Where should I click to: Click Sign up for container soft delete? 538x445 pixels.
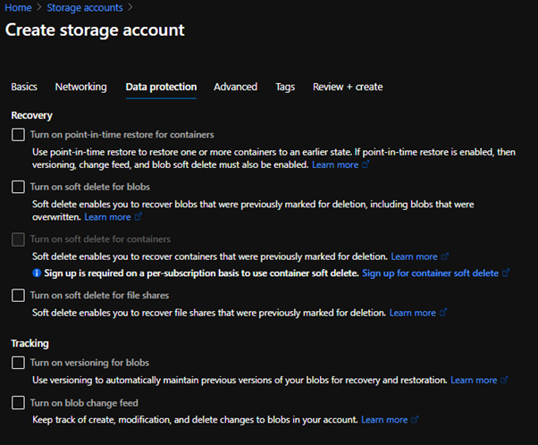[x=430, y=273]
